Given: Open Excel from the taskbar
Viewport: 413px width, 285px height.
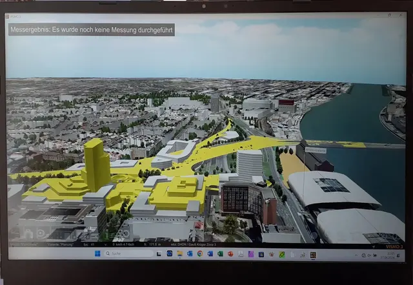Looking at the screenshot, I should 220,253.
